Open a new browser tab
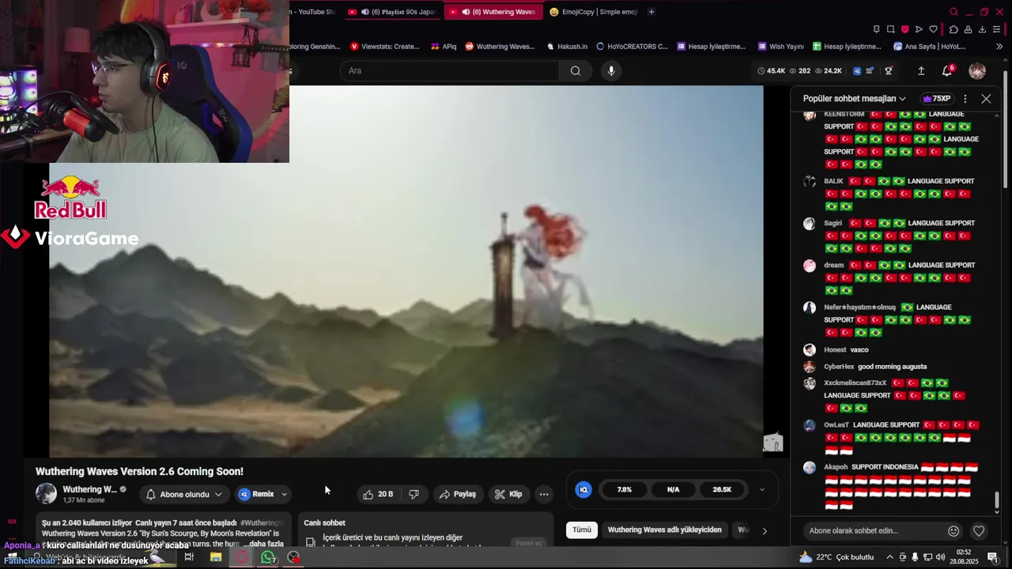The width and height of the screenshot is (1012, 569). click(x=651, y=12)
